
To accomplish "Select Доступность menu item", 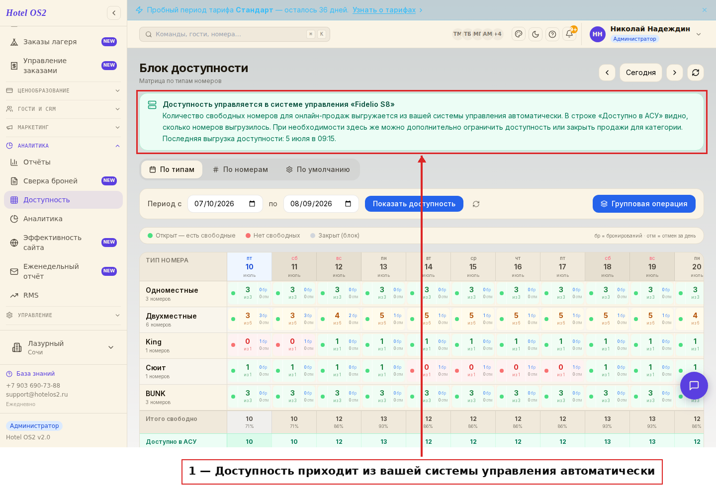I will coord(63,200).
